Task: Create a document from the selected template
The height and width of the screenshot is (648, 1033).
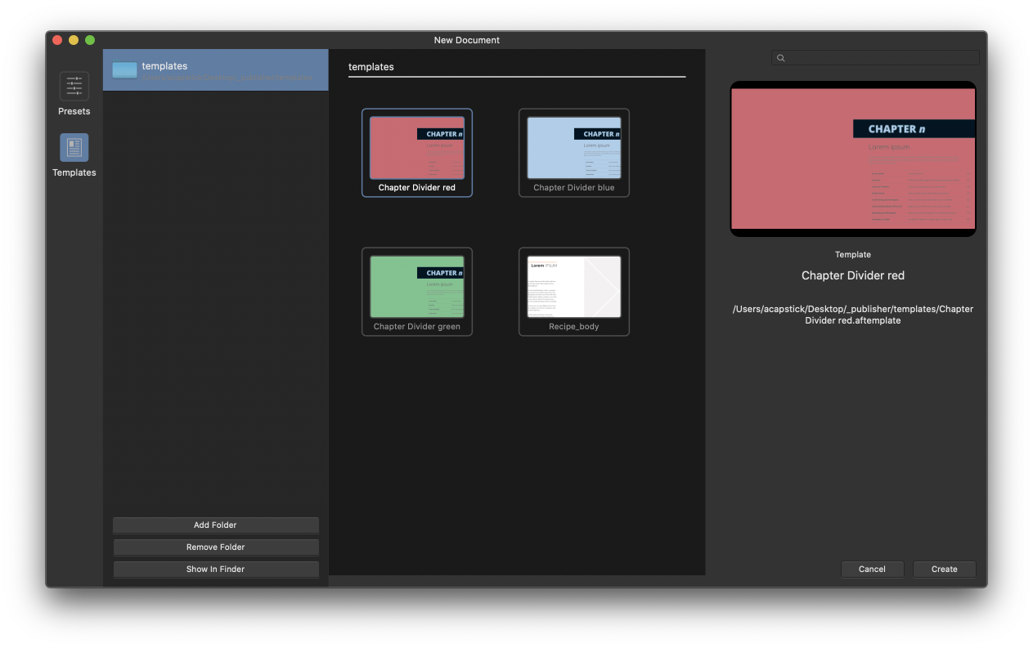Action: click(x=944, y=569)
